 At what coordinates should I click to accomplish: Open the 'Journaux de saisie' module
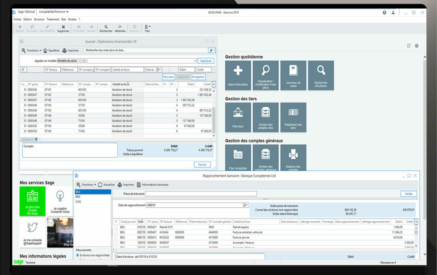(x=293, y=75)
